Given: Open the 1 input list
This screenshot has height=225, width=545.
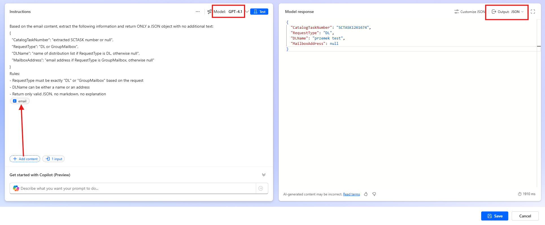Looking at the screenshot, I should tap(54, 159).
